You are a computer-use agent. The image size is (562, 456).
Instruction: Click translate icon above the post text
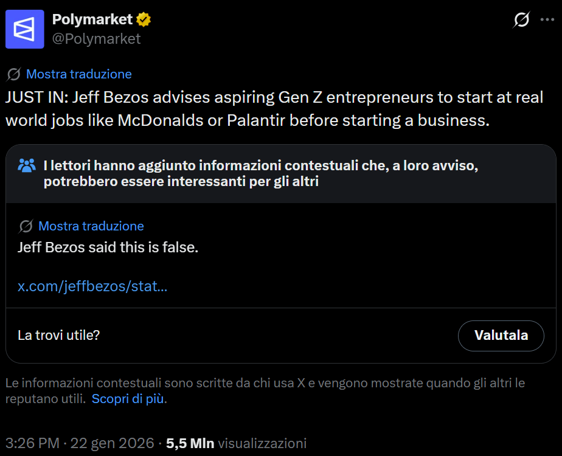[x=13, y=74]
